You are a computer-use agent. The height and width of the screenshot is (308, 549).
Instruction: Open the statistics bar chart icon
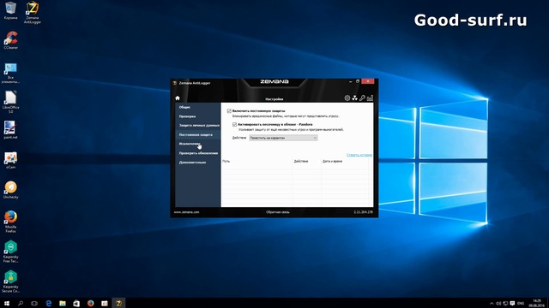[370, 98]
